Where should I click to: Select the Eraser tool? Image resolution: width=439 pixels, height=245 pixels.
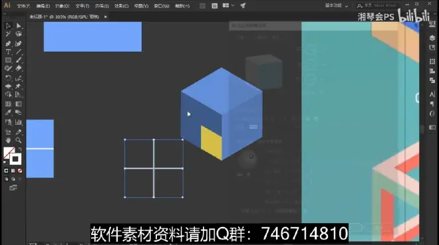[x=19, y=68]
